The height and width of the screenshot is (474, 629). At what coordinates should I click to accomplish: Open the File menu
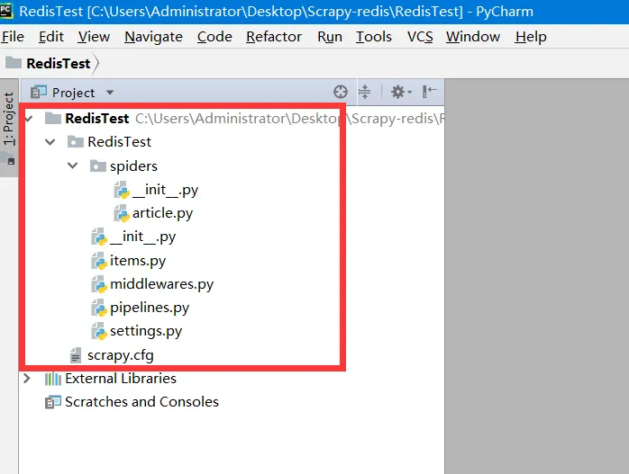click(x=13, y=37)
